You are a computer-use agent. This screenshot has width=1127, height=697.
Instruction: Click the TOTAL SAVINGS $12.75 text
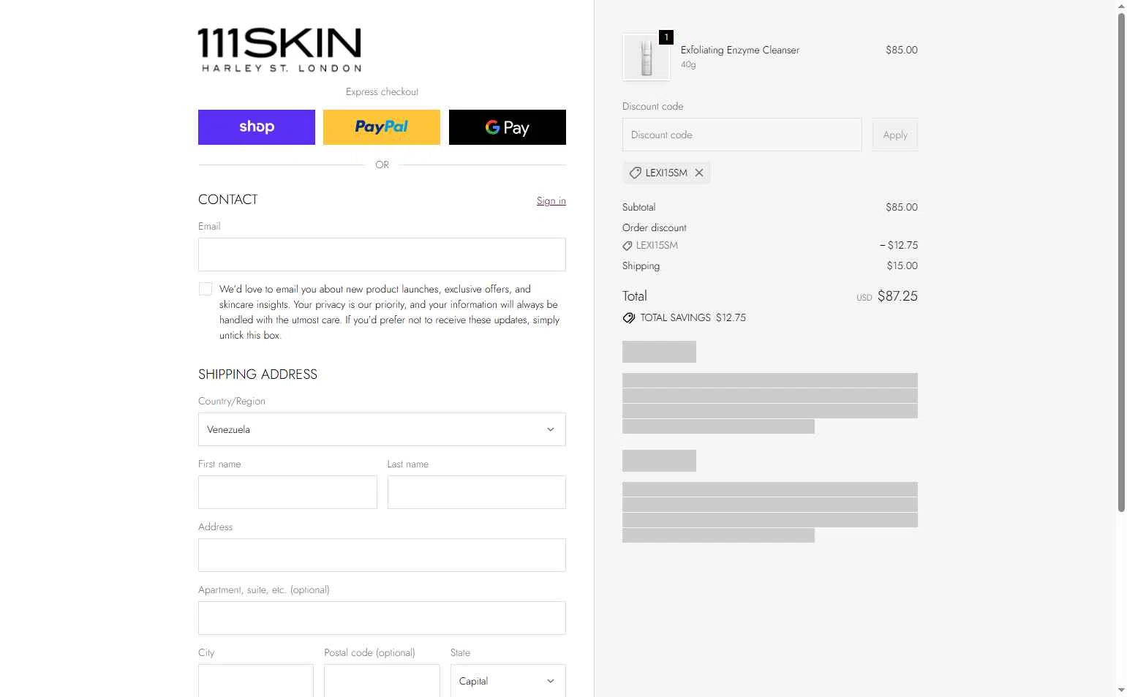[693, 317]
